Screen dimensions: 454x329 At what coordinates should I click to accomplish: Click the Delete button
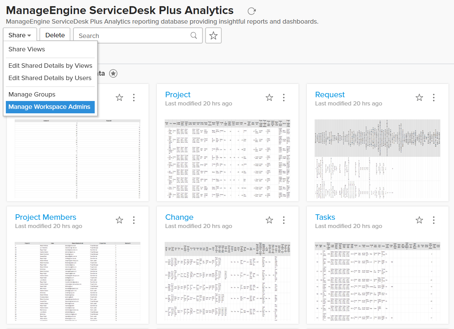(55, 35)
